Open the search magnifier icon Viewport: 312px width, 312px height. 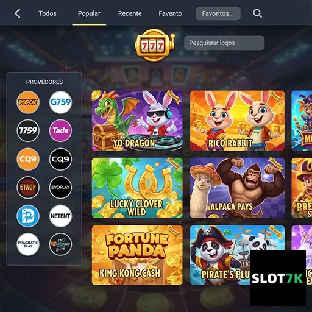click(x=257, y=13)
